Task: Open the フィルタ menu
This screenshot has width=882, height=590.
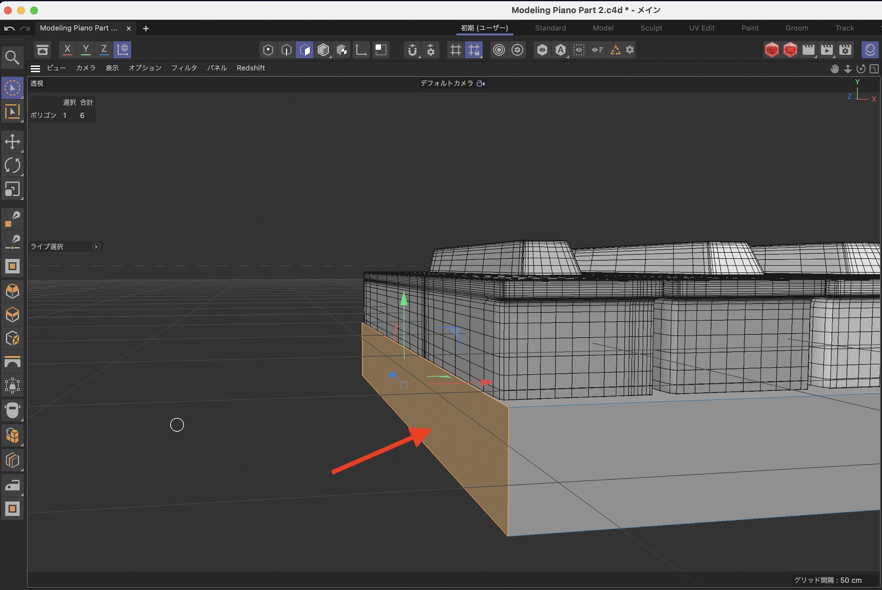Action: [x=184, y=68]
